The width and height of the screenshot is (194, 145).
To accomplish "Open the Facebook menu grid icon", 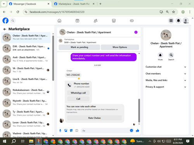I will tap(171, 20).
